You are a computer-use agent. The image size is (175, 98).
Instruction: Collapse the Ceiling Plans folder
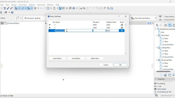pos(157,48)
